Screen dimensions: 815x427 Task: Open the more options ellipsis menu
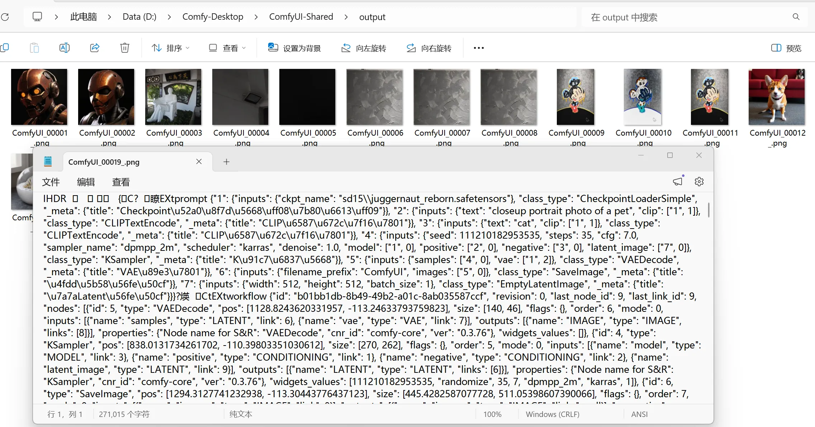[x=479, y=48]
